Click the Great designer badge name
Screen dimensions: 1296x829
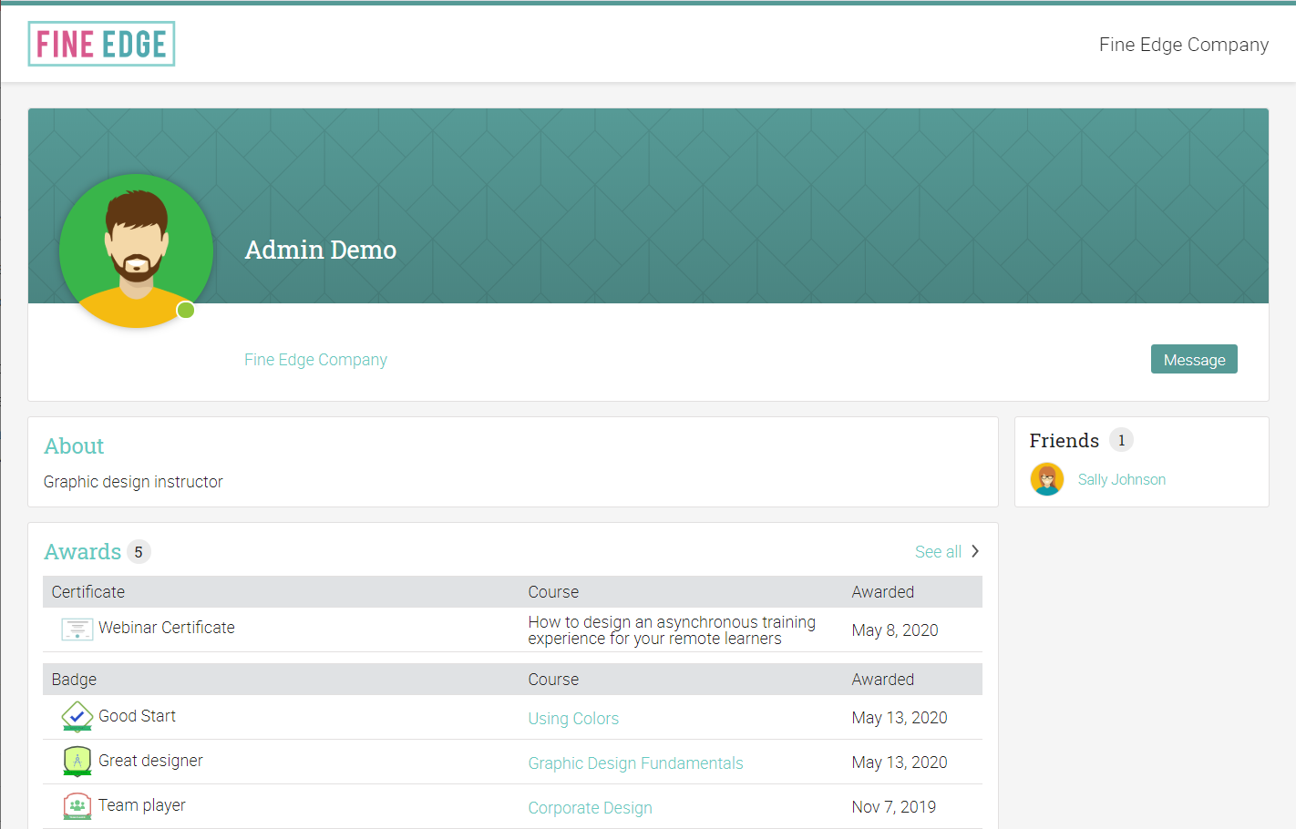click(150, 761)
